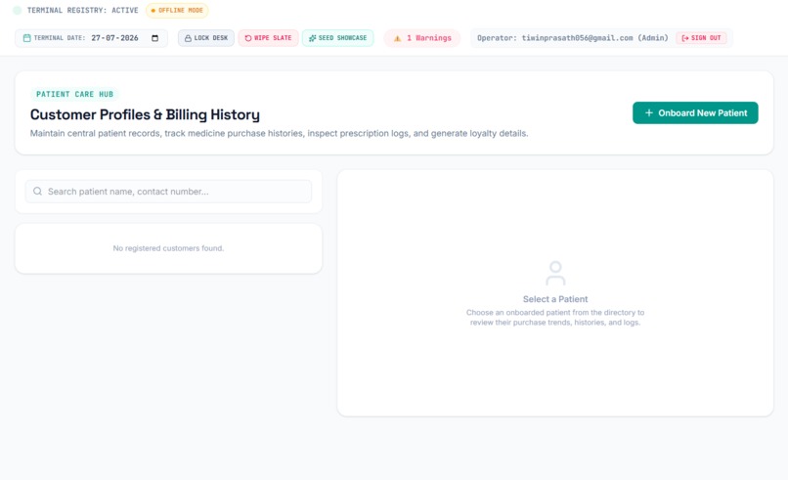Click the Patient Care Hub tag
788x480 pixels.
pos(74,94)
